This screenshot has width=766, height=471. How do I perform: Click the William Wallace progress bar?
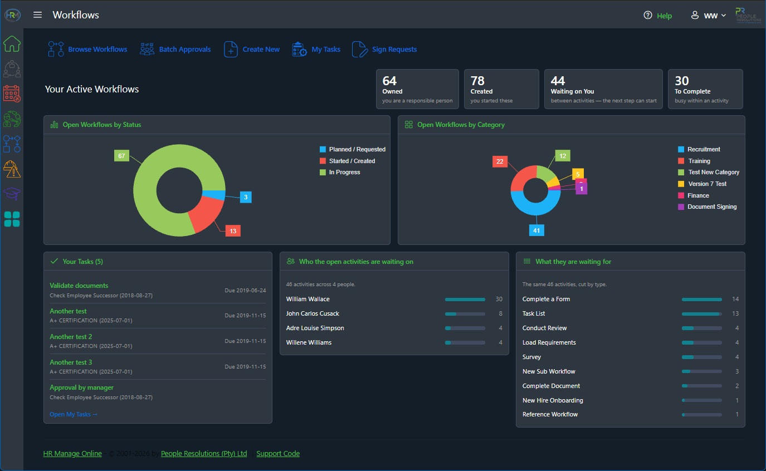[x=465, y=300]
